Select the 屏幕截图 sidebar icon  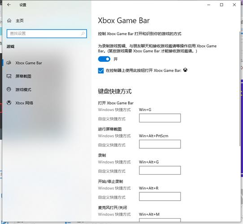tap(9, 76)
